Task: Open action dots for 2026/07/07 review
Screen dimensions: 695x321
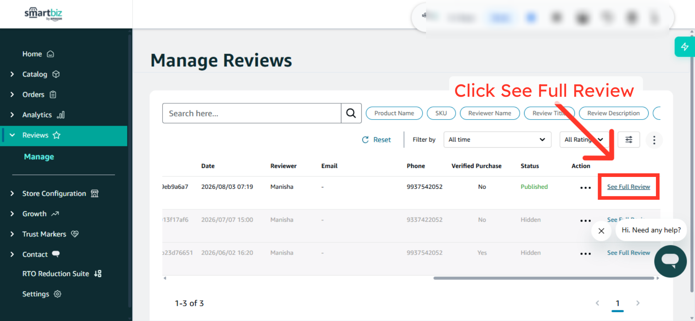Action: 585,220
